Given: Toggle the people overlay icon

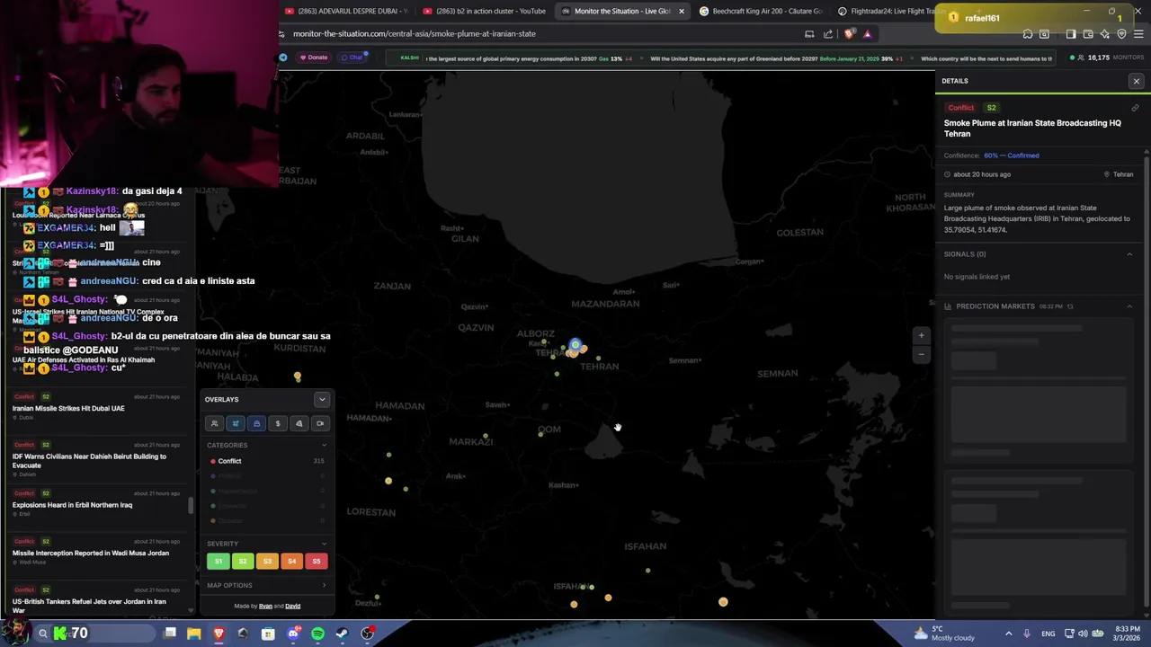Looking at the screenshot, I should [x=214, y=423].
